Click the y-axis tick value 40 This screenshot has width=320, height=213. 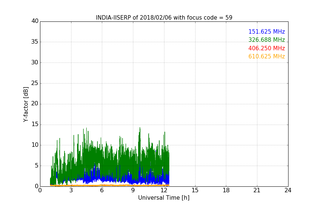pos(35,21)
